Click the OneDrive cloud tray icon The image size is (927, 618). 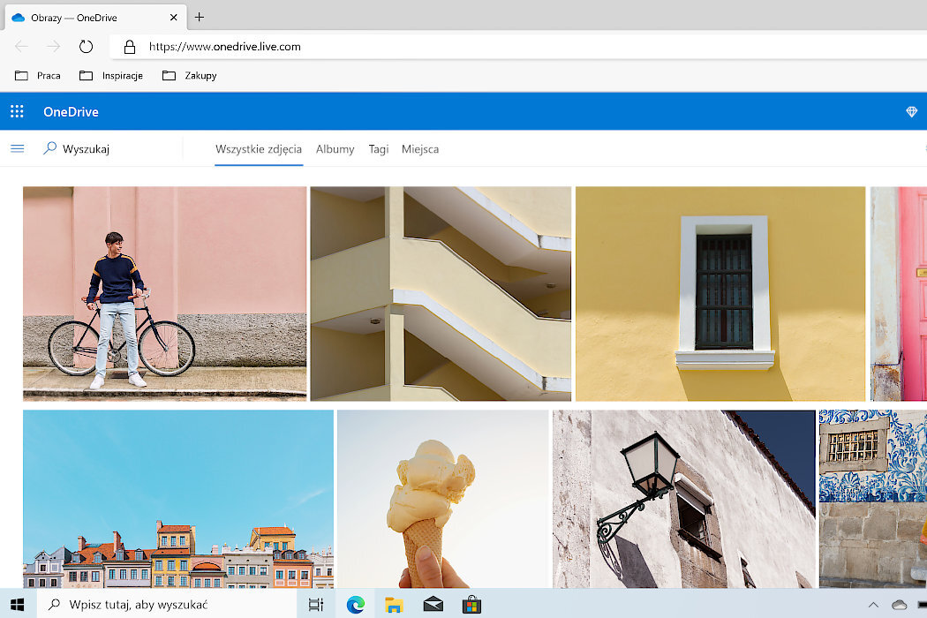(900, 605)
